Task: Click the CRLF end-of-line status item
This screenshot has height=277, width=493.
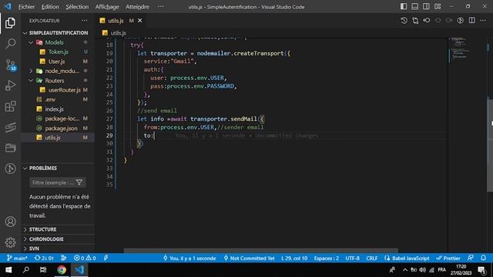Action: 371,259
